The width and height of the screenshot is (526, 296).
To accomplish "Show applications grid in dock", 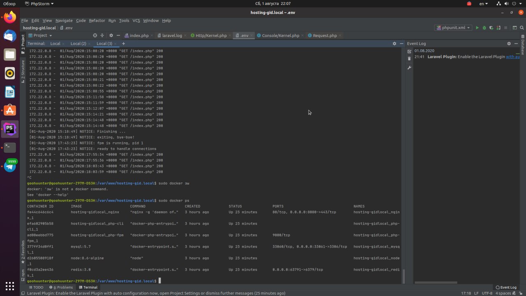I will pos(10,286).
